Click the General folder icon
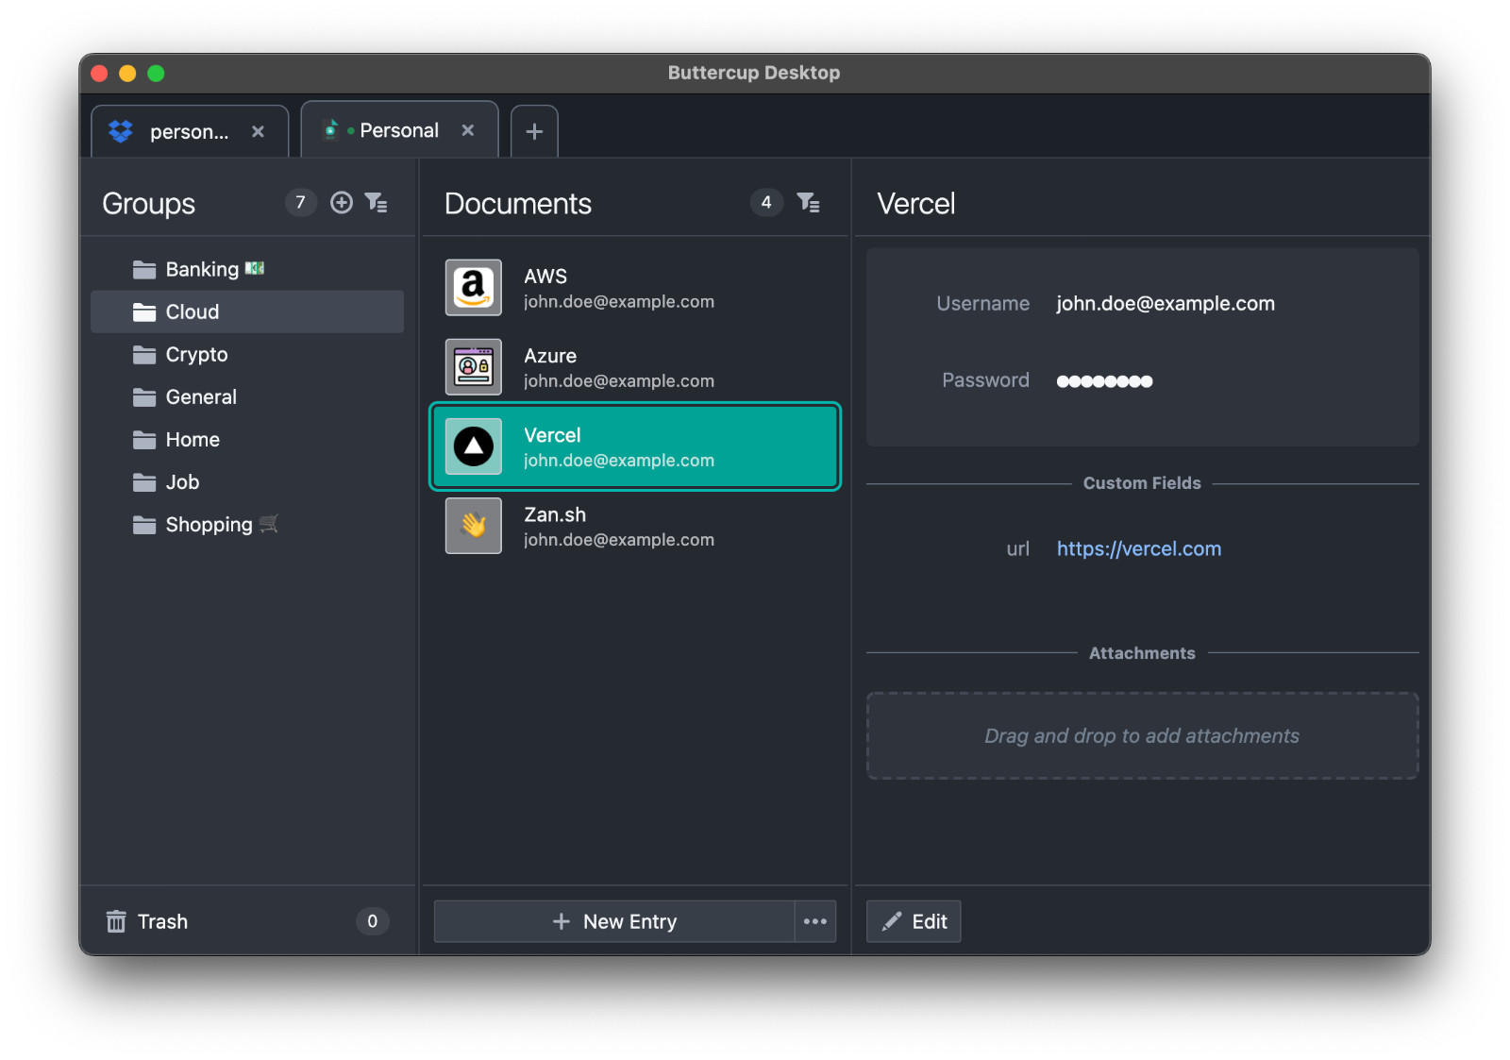Image resolution: width=1510 pixels, height=1060 pixels. [x=144, y=397]
